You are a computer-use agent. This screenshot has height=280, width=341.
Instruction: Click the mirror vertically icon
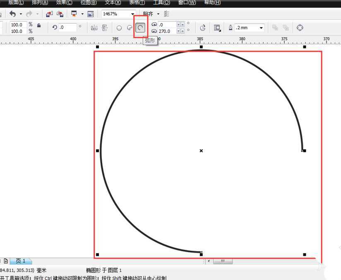pyautogui.click(x=104, y=28)
